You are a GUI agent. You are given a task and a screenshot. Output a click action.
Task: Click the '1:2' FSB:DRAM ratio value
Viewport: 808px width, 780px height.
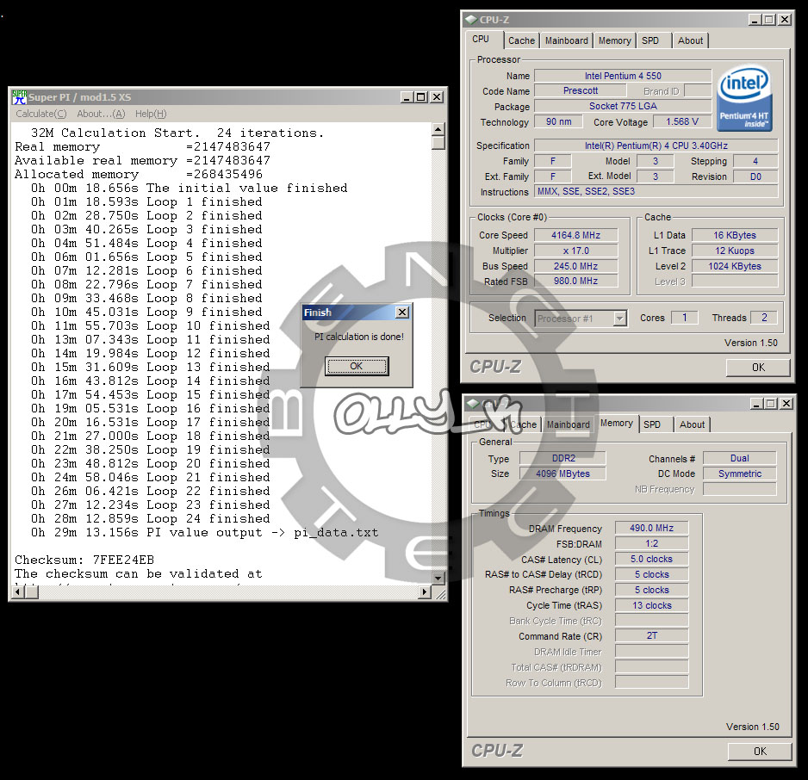651,544
